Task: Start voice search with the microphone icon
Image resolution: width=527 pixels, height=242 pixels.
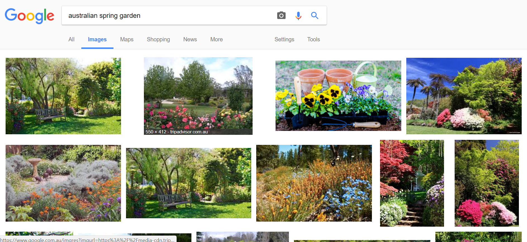Action: pos(298,16)
